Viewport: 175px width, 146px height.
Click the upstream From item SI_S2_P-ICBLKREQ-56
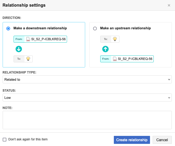pyautogui.click(x=135, y=59)
